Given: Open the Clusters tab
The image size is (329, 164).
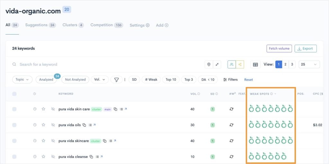Looking at the screenshot, I should [73, 25].
